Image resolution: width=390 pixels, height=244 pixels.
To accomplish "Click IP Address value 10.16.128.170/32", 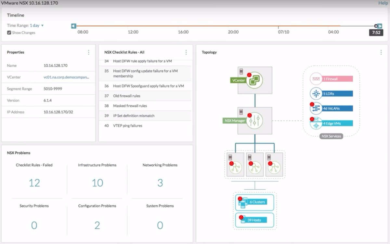I will click(59, 112).
